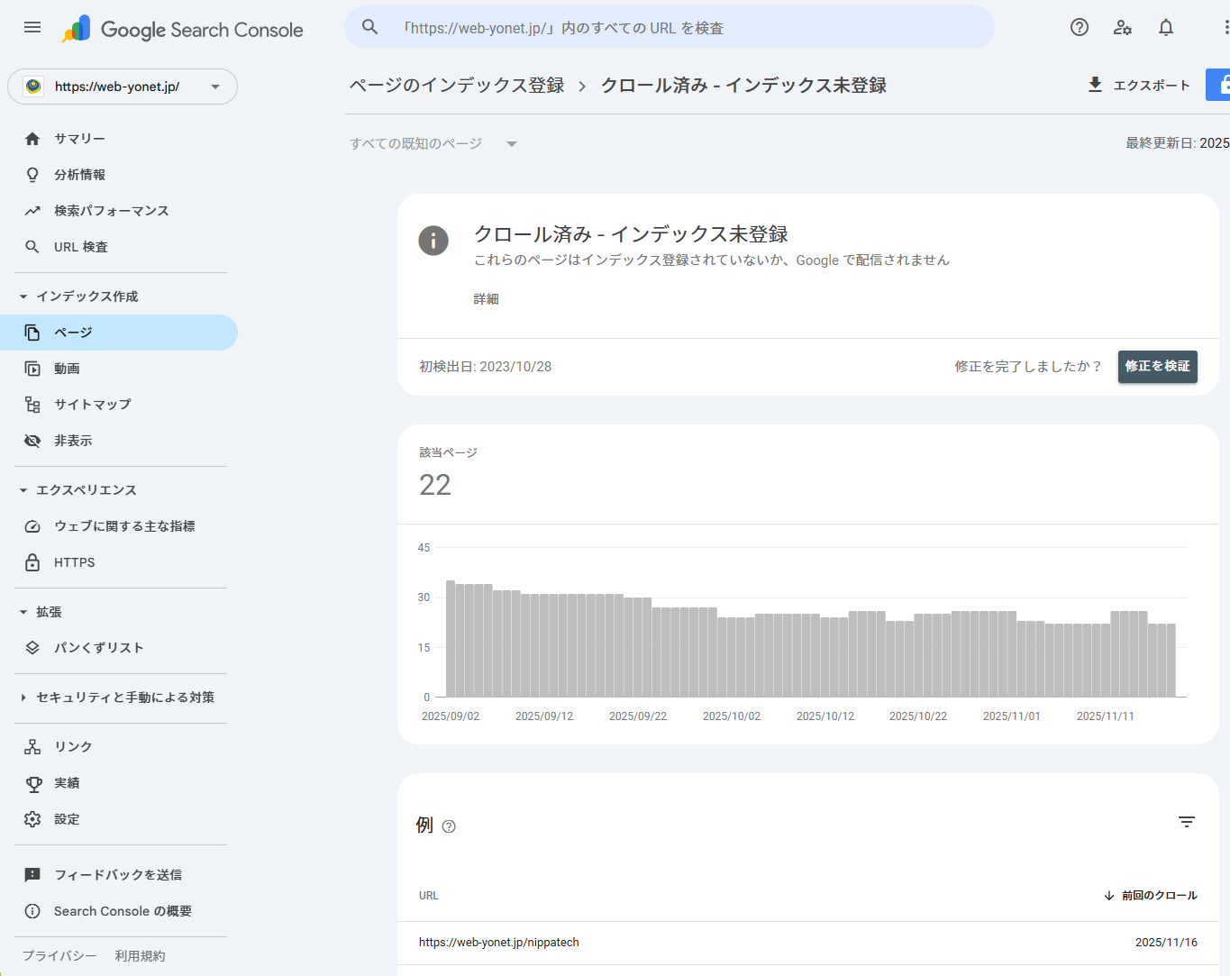1230x976 pixels.
Task: Open user and permissions settings icon
Action: pyautogui.click(x=1122, y=27)
